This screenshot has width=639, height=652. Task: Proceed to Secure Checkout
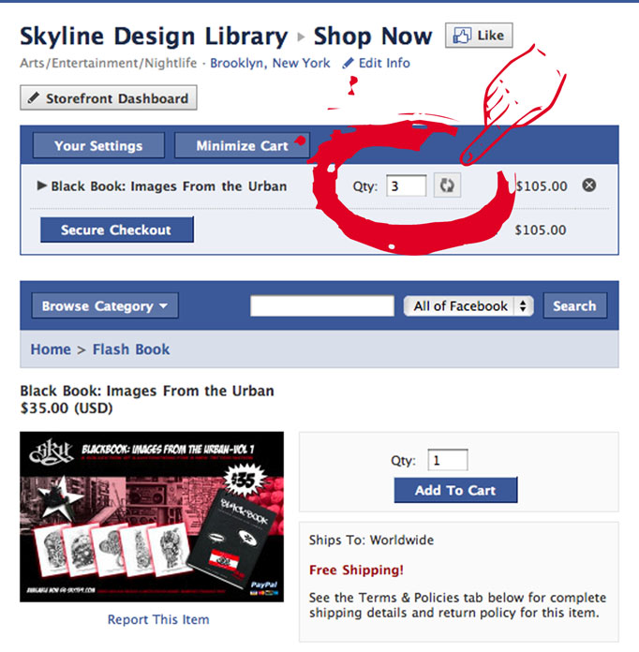pyautogui.click(x=117, y=230)
